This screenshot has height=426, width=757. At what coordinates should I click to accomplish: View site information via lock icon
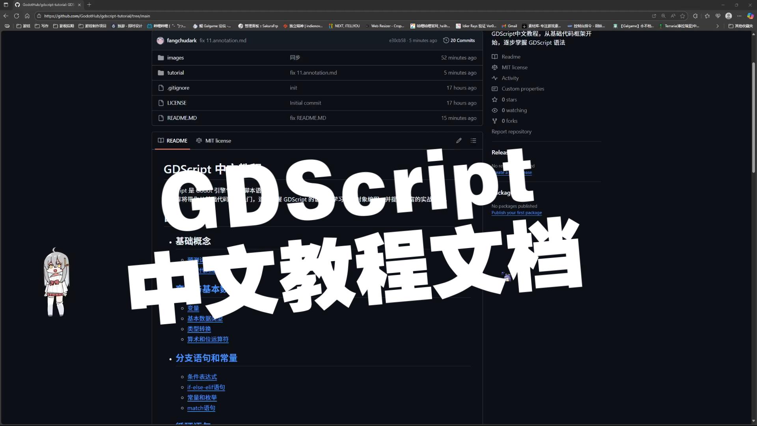coord(39,16)
